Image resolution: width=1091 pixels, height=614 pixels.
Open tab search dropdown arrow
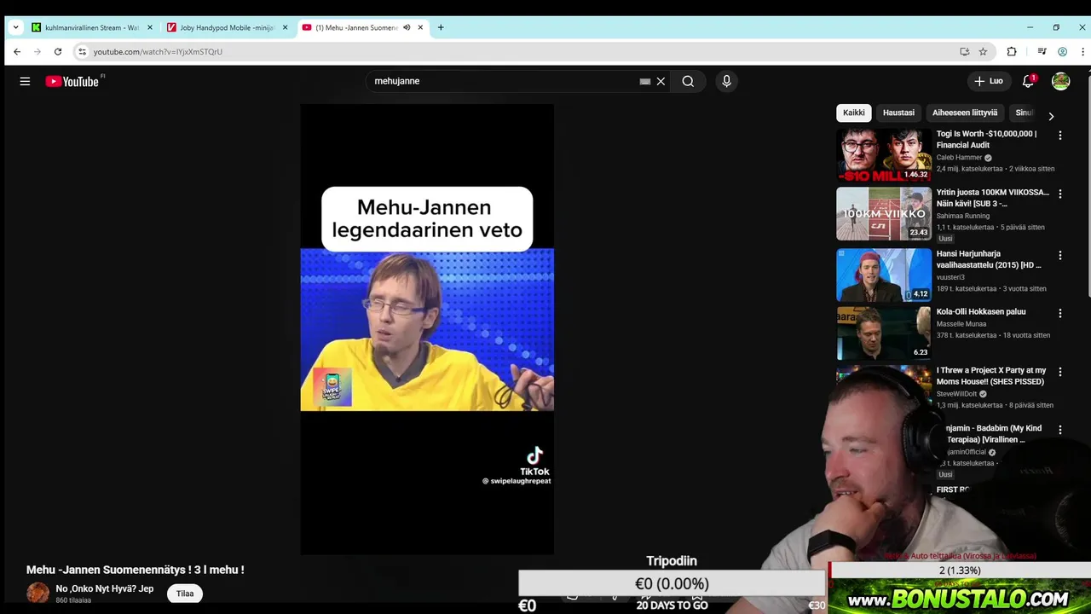[15, 27]
